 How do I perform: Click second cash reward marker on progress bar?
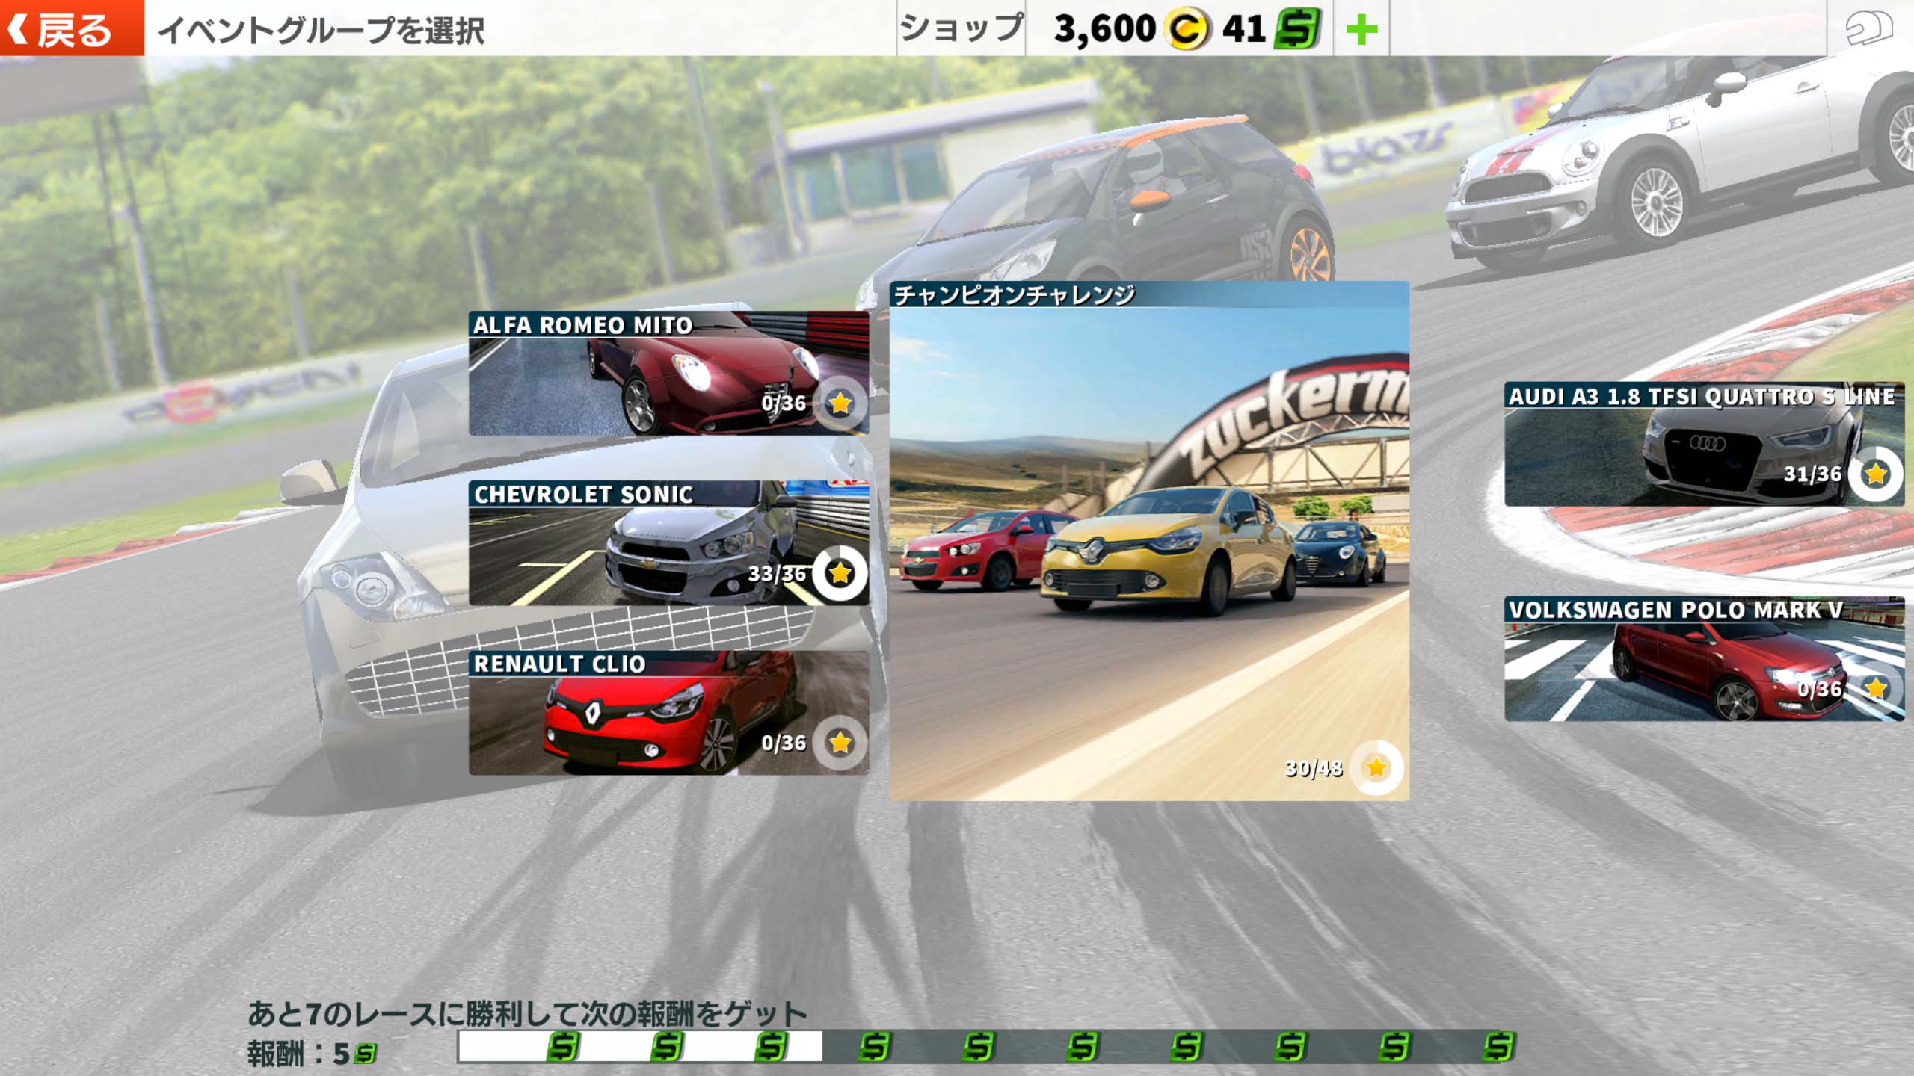pos(667,1047)
